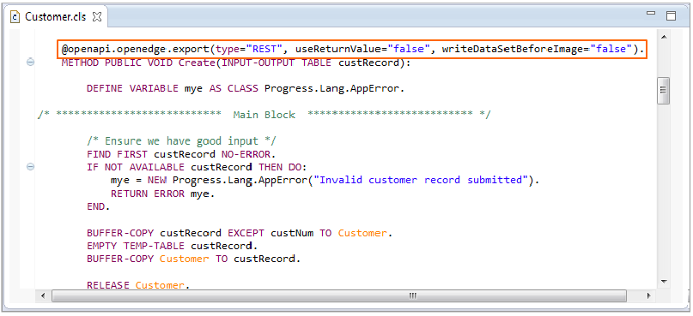Click the EMPTY TEMP-TABLE custRecord line
The image size is (693, 316).
(172, 246)
